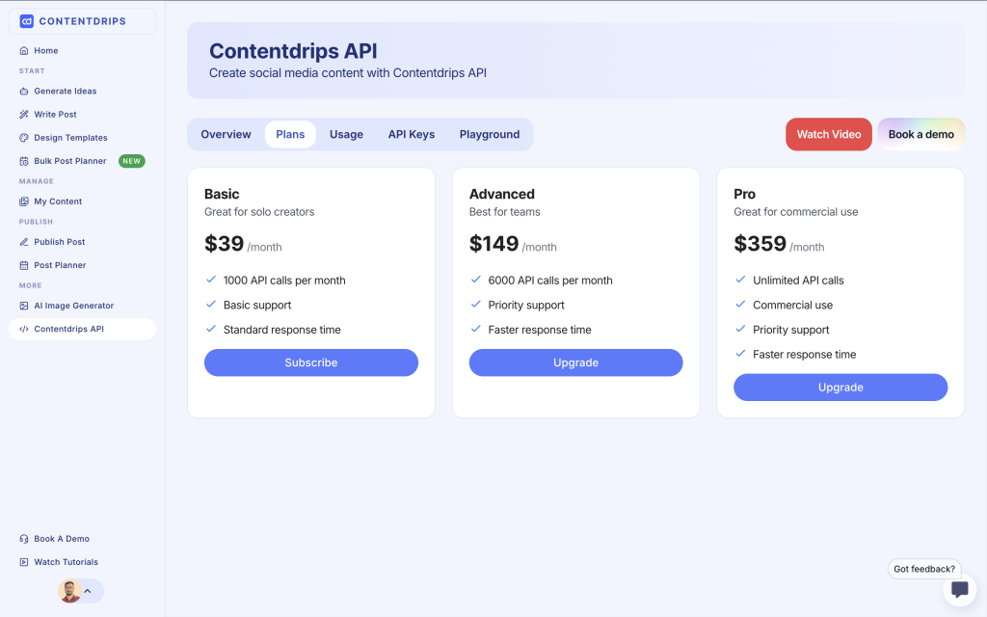Image resolution: width=987 pixels, height=617 pixels.
Task: Click the My Content icon
Action: click(x=24, y=201)
